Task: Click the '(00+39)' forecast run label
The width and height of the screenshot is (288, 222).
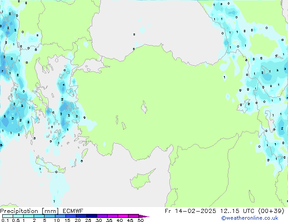Action: pyautogui.click(x=271, y=211)
